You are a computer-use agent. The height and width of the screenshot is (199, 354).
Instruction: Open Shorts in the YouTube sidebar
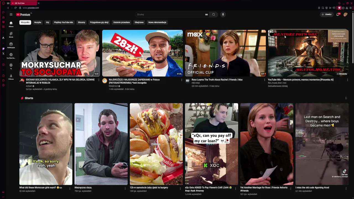point(11,35)
